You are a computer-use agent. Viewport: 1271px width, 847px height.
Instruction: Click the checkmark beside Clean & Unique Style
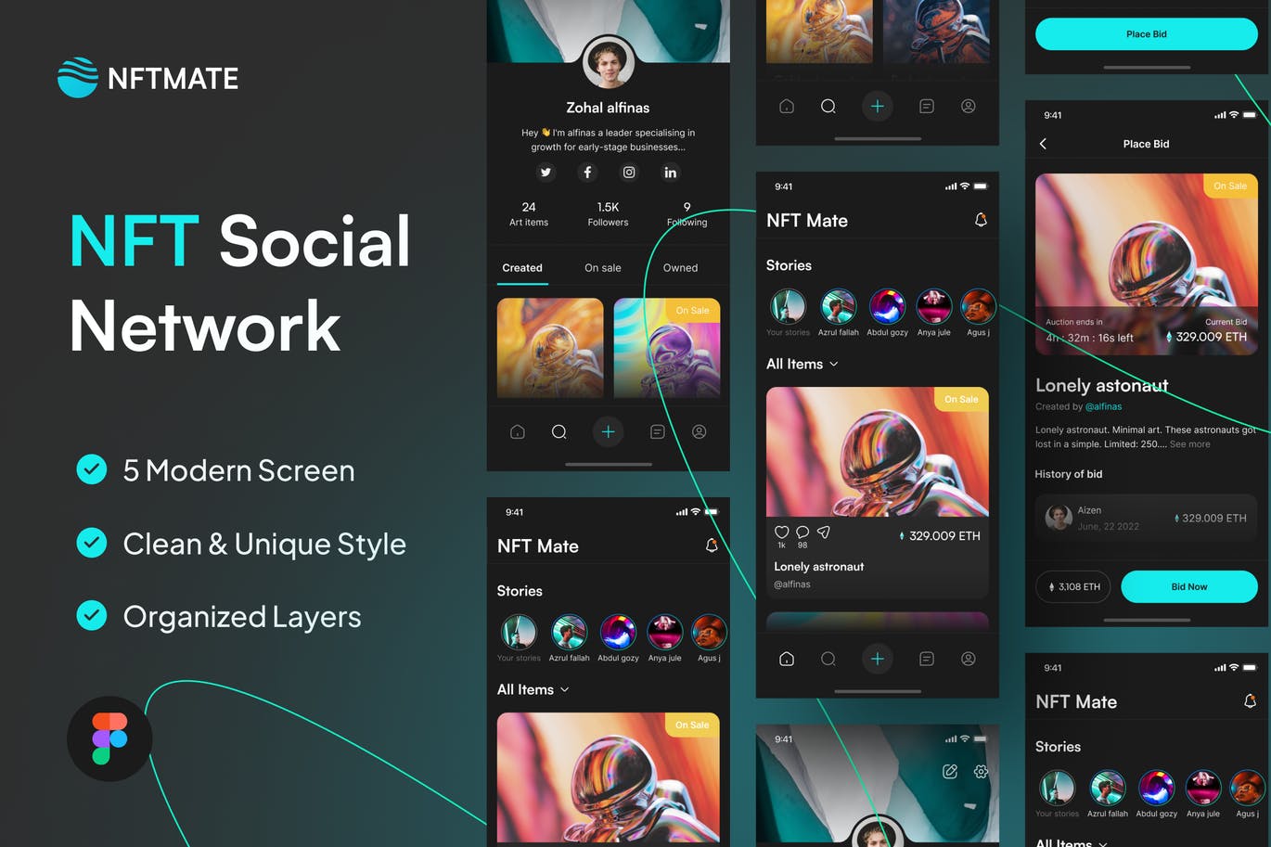[91, 543]
